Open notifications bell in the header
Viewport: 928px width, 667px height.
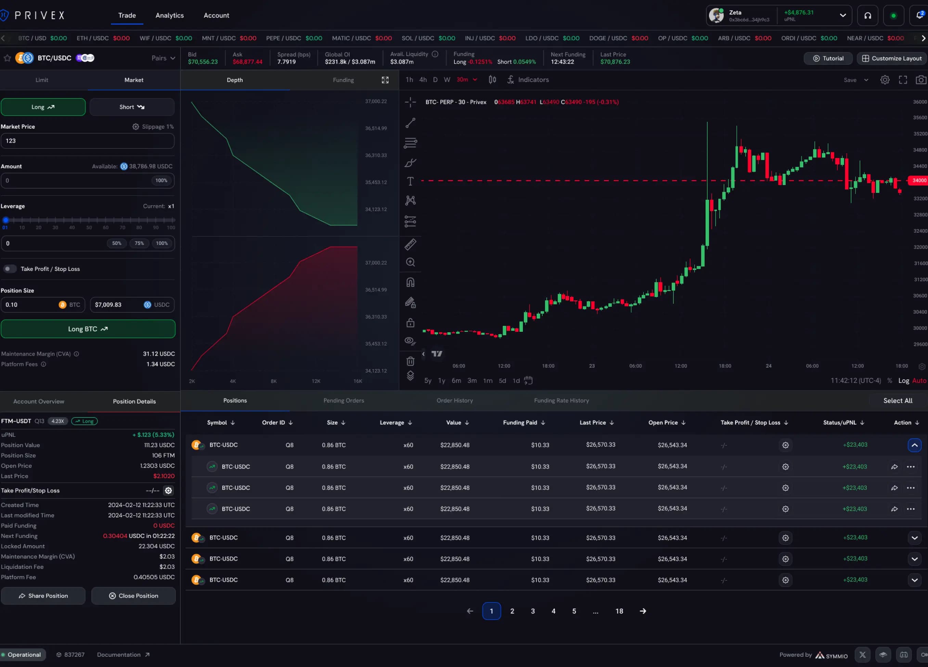click(x=919, y=15)
